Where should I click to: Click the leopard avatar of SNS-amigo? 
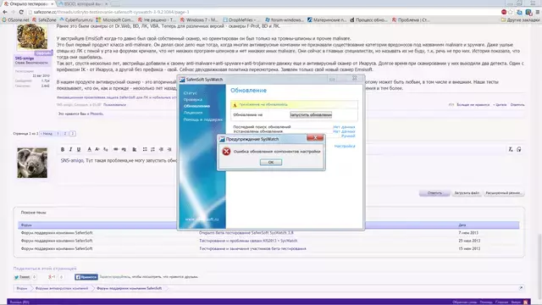[32, 37]
